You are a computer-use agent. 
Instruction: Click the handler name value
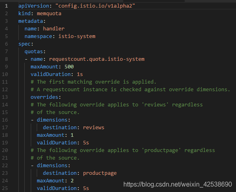(x=54, y=29)
